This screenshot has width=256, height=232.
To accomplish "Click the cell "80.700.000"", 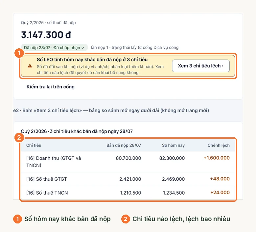I will tap(128, 158).
